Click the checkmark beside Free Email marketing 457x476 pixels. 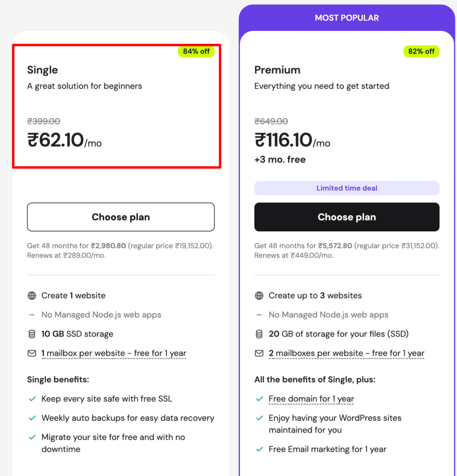coord(260,450)
